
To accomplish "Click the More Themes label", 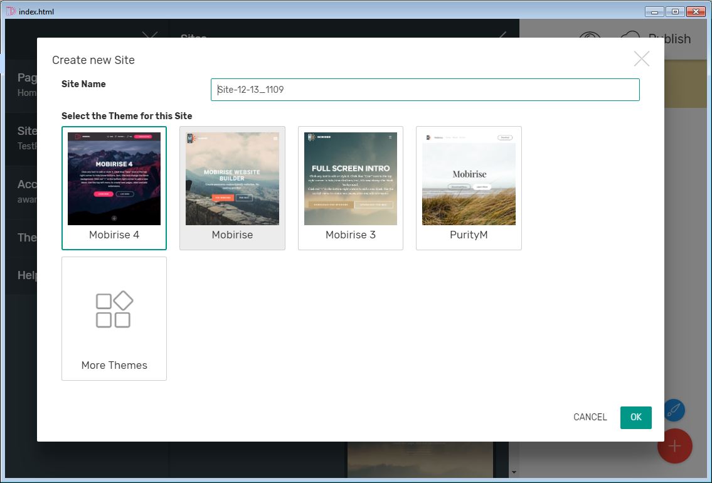I will pos(114,365).
